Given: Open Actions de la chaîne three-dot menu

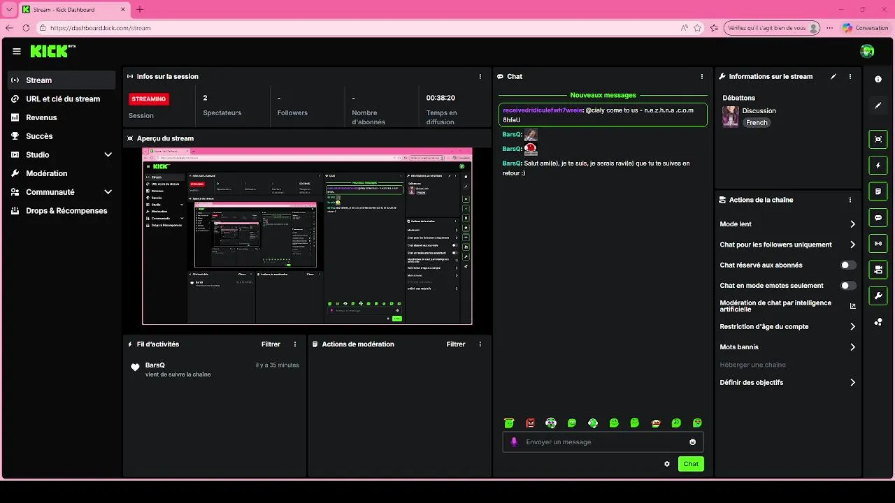Looking at the screenshot, I should pyautogui.click(x=850, y=200).
